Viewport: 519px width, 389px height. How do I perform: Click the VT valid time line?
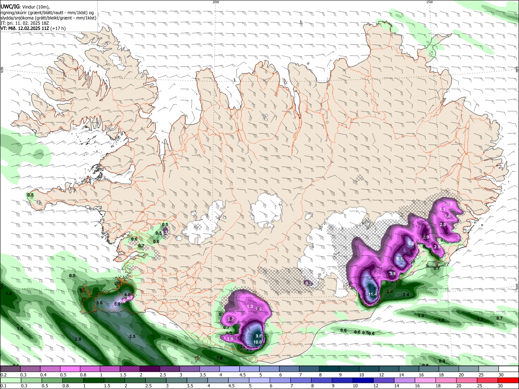pos(33,29)
